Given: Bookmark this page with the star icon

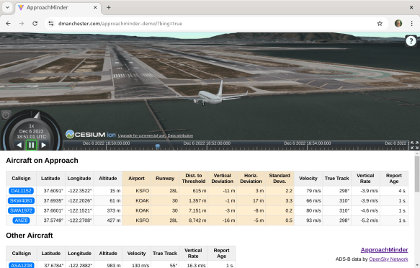Looking at the screenshot, I should (380, 24).
